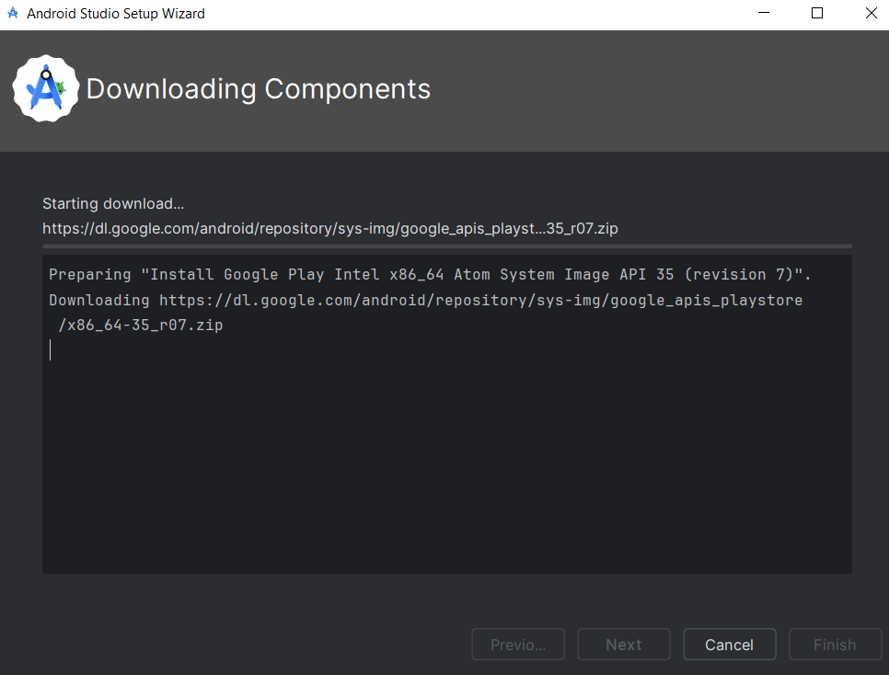The image size is (889, 675).
Task: Click the Android Studio logo in header
Action: point(46,88)
